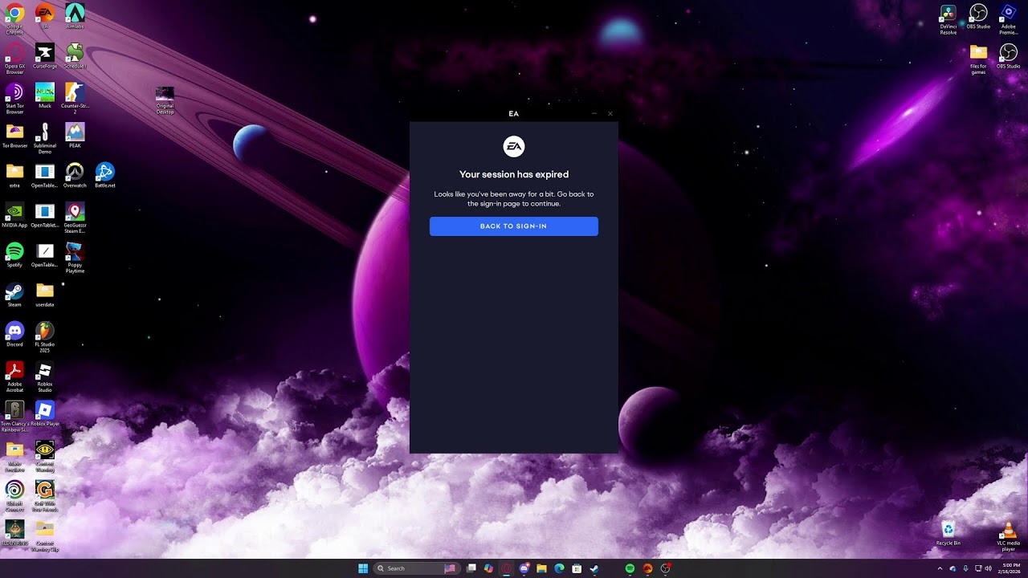Select the Original Desktop thumbnail file
1028x578 pixels.
(x=165, y=100)
